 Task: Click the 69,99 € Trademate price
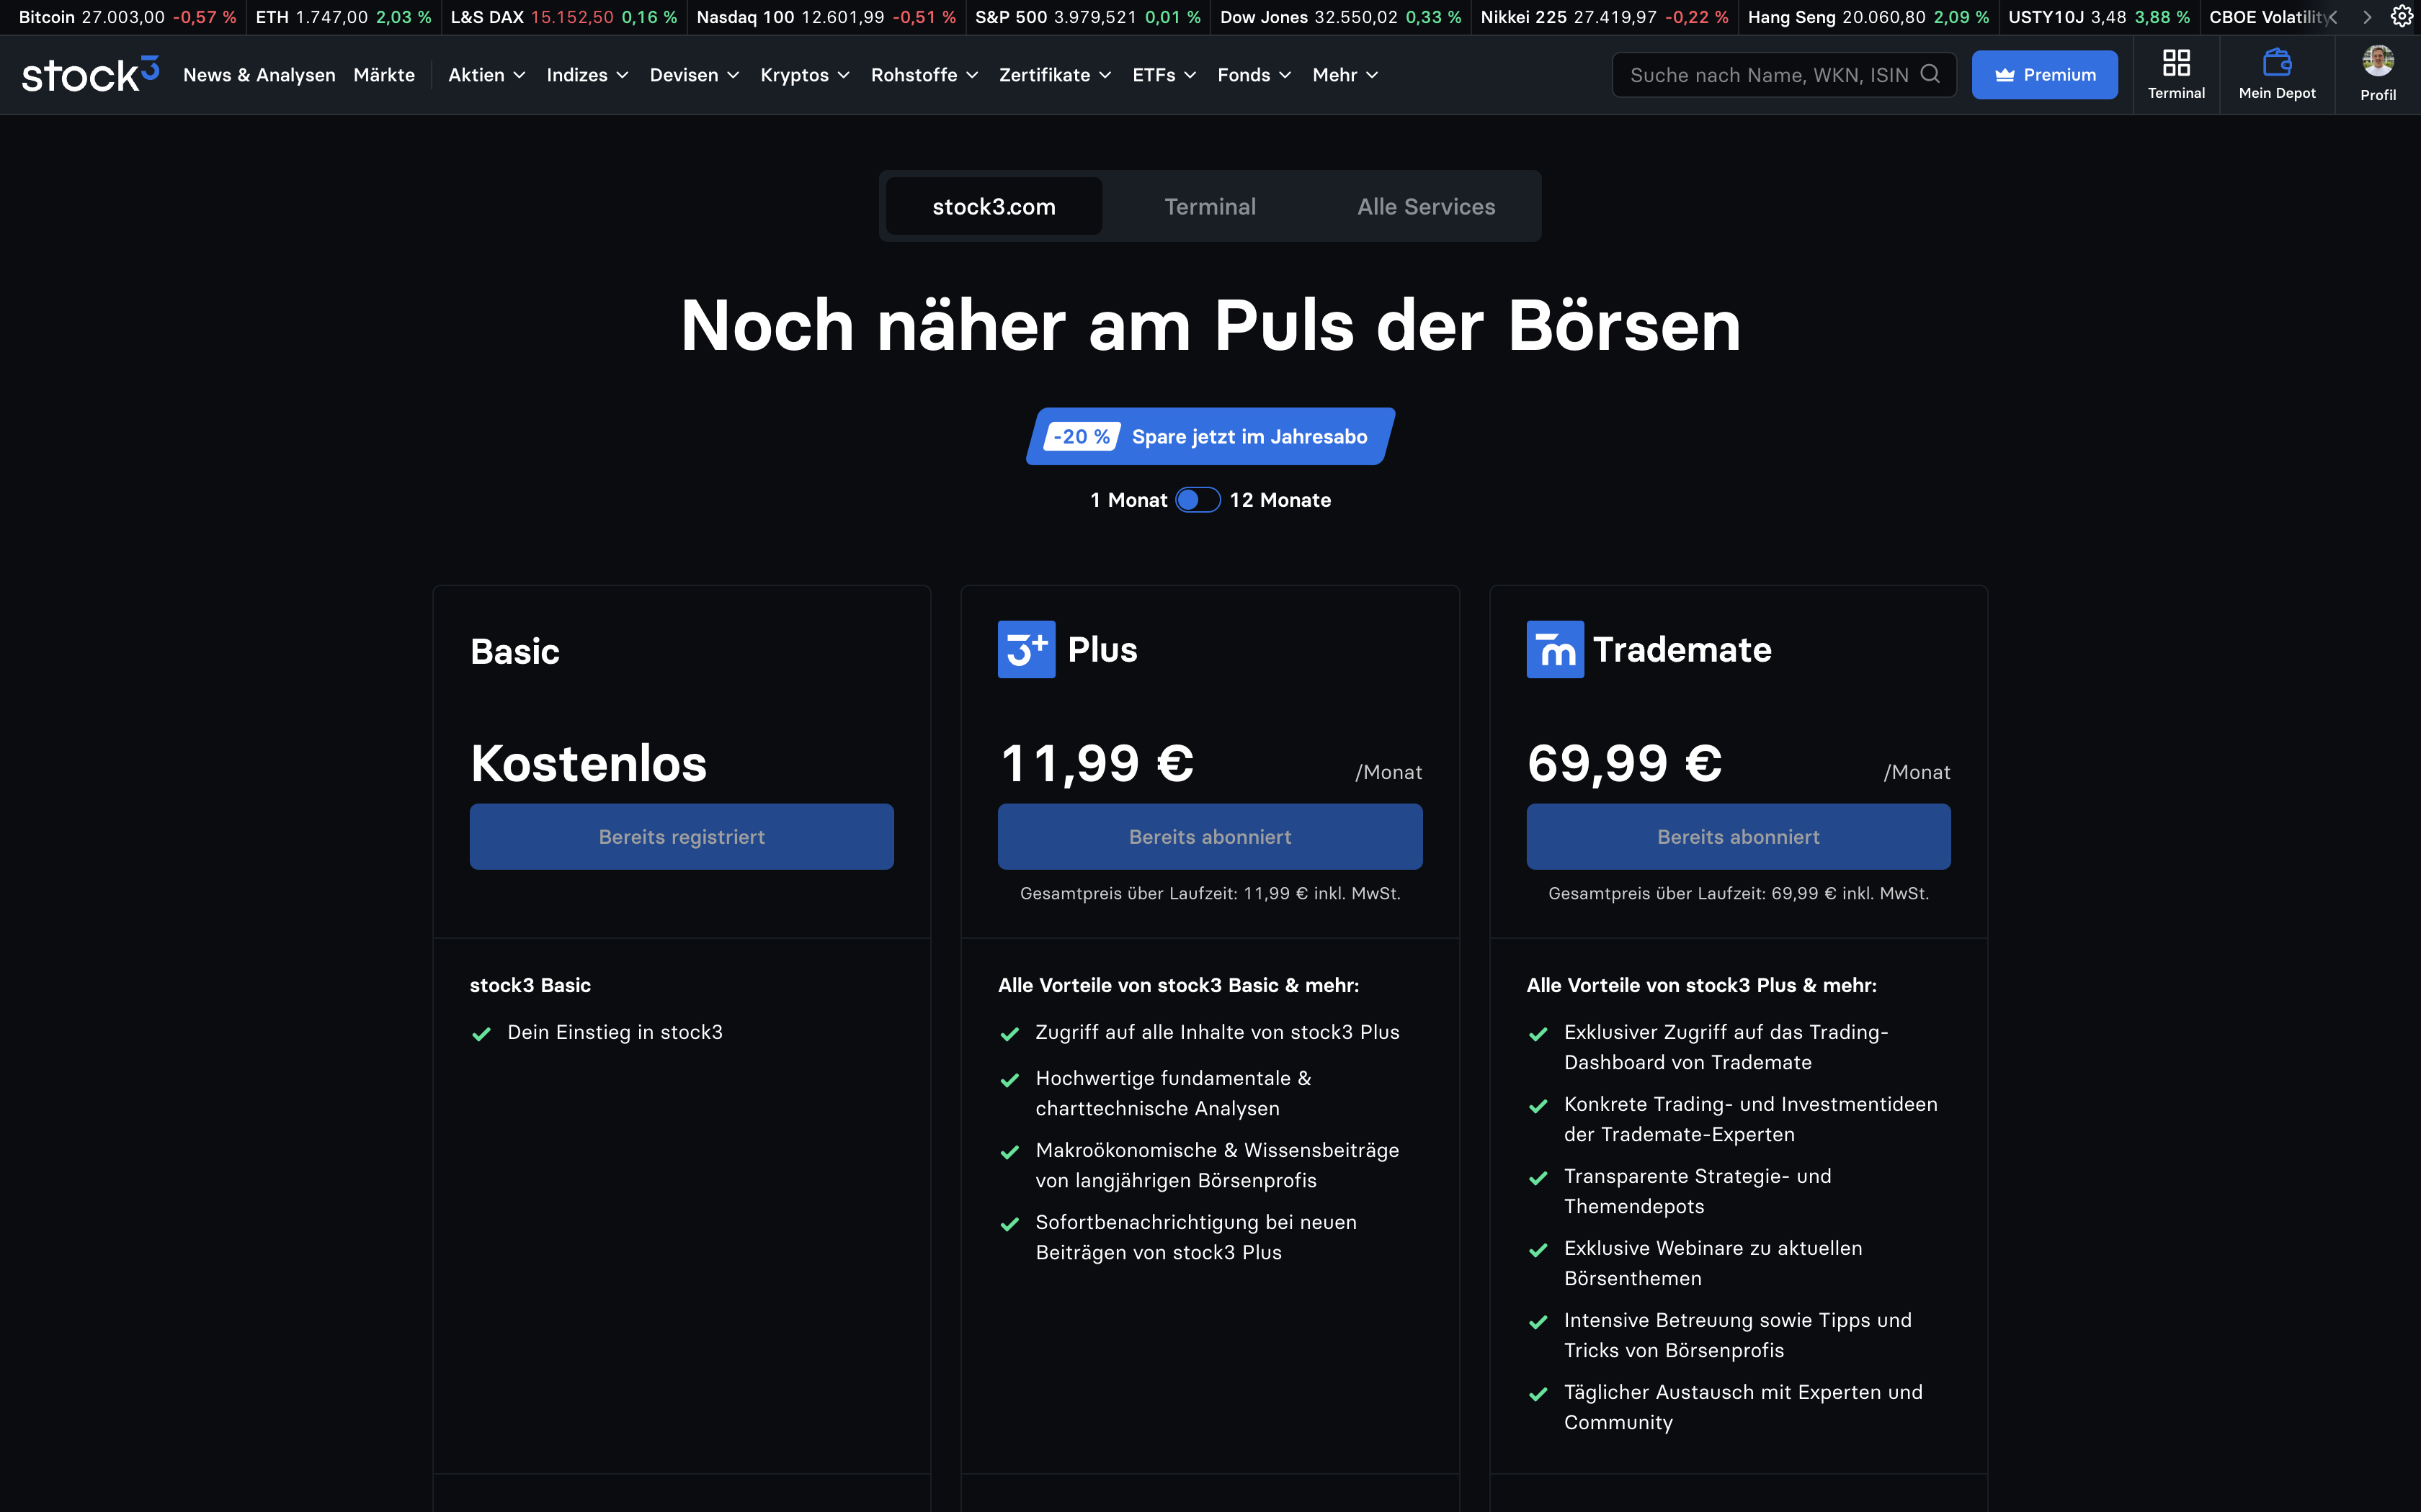pyautogui.click(x=1625, y=763)
